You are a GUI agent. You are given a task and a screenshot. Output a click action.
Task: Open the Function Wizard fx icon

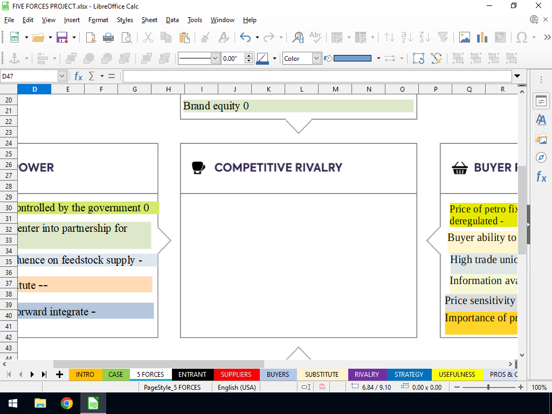tap(78, 76)
